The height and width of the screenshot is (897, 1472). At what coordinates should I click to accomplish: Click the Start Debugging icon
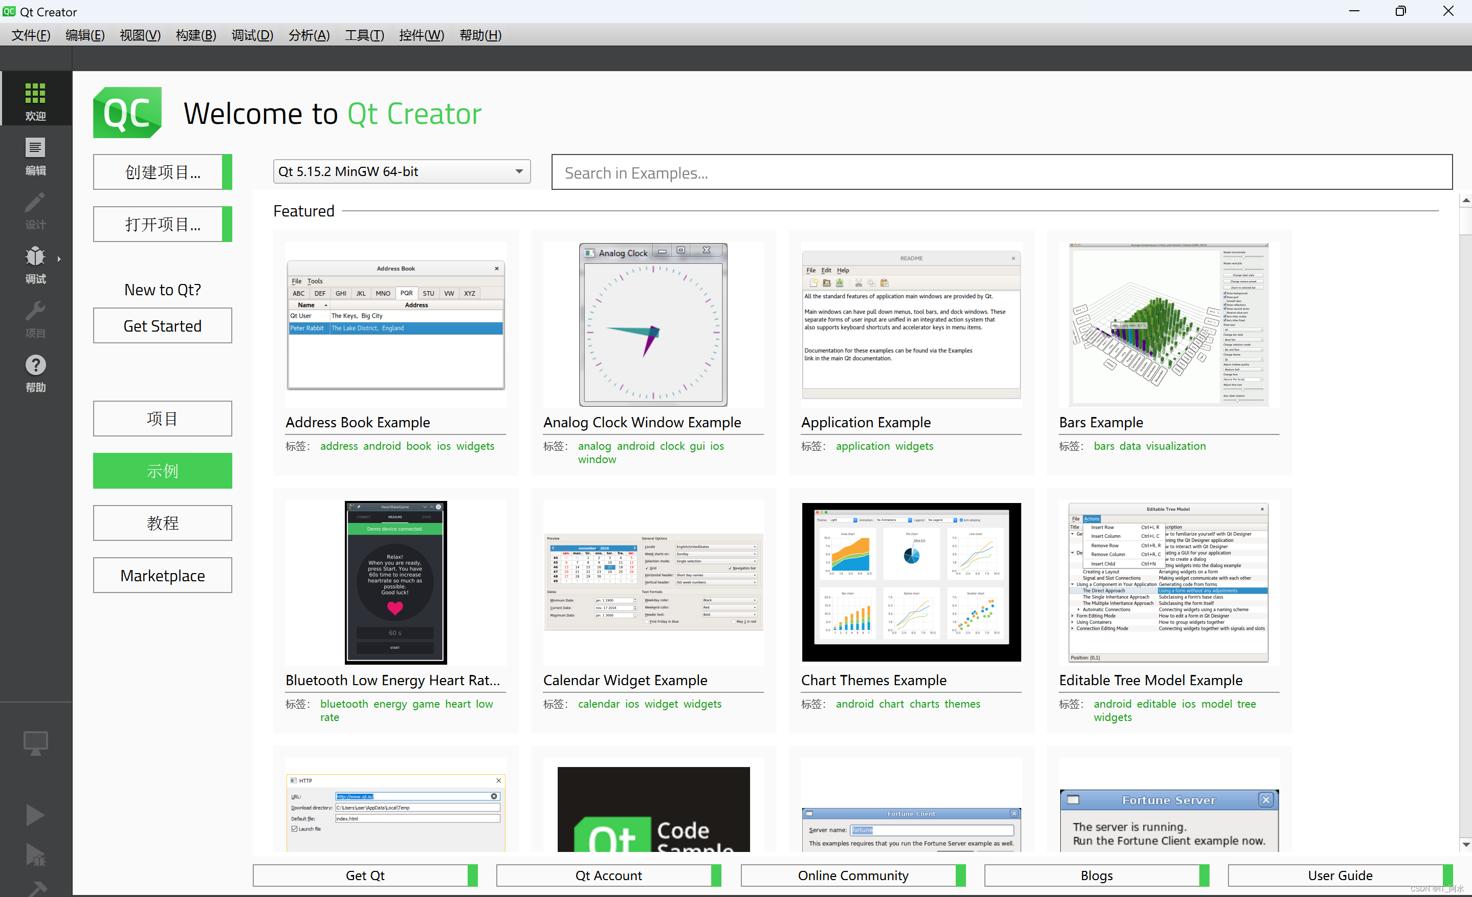click(35, 855)
